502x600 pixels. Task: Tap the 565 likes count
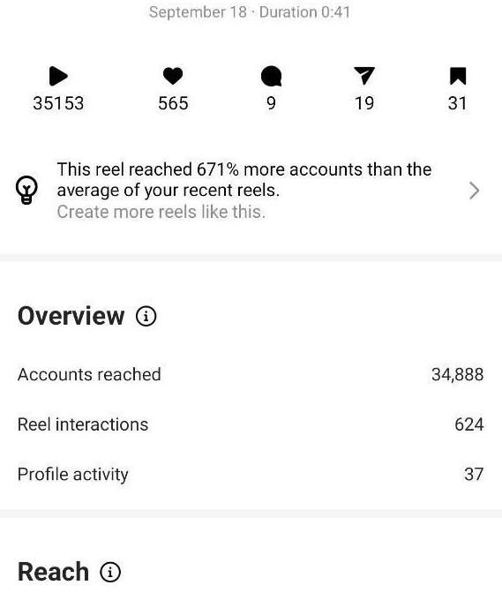[x=173, y=103]
